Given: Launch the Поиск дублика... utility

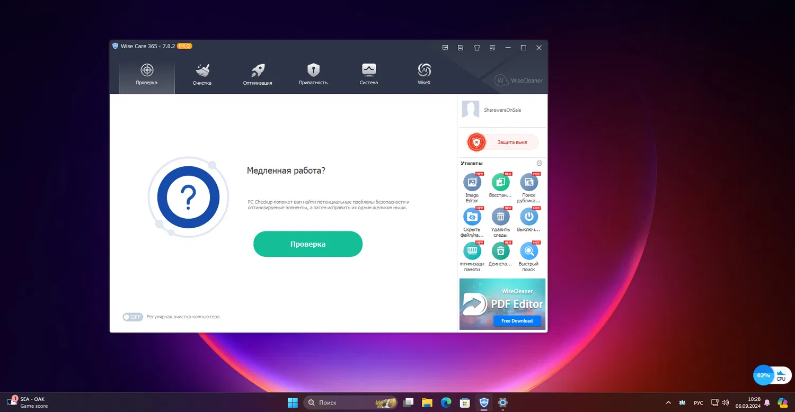Looking at the screenshot, I should (x=529, y=188).
